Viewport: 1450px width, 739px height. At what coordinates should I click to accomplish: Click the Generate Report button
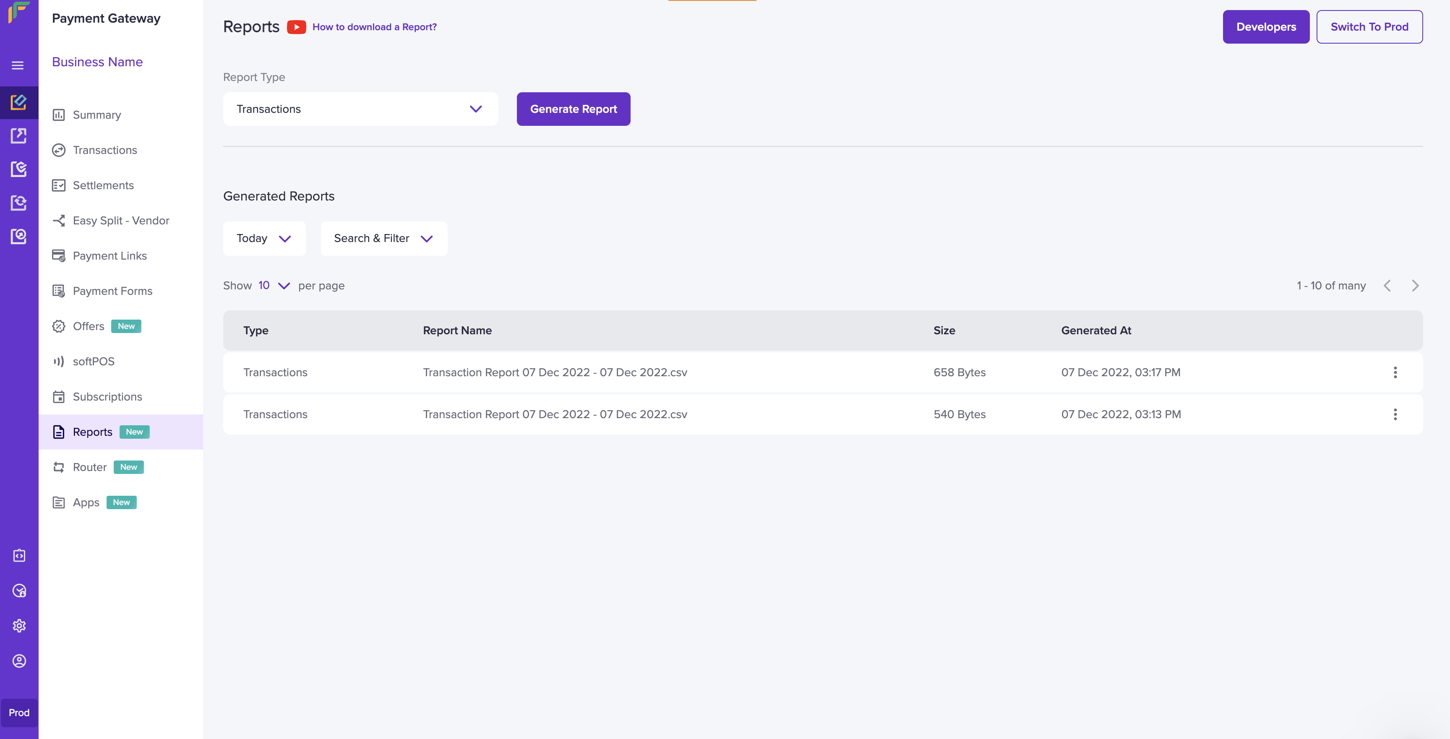click(x=573, y=109)
